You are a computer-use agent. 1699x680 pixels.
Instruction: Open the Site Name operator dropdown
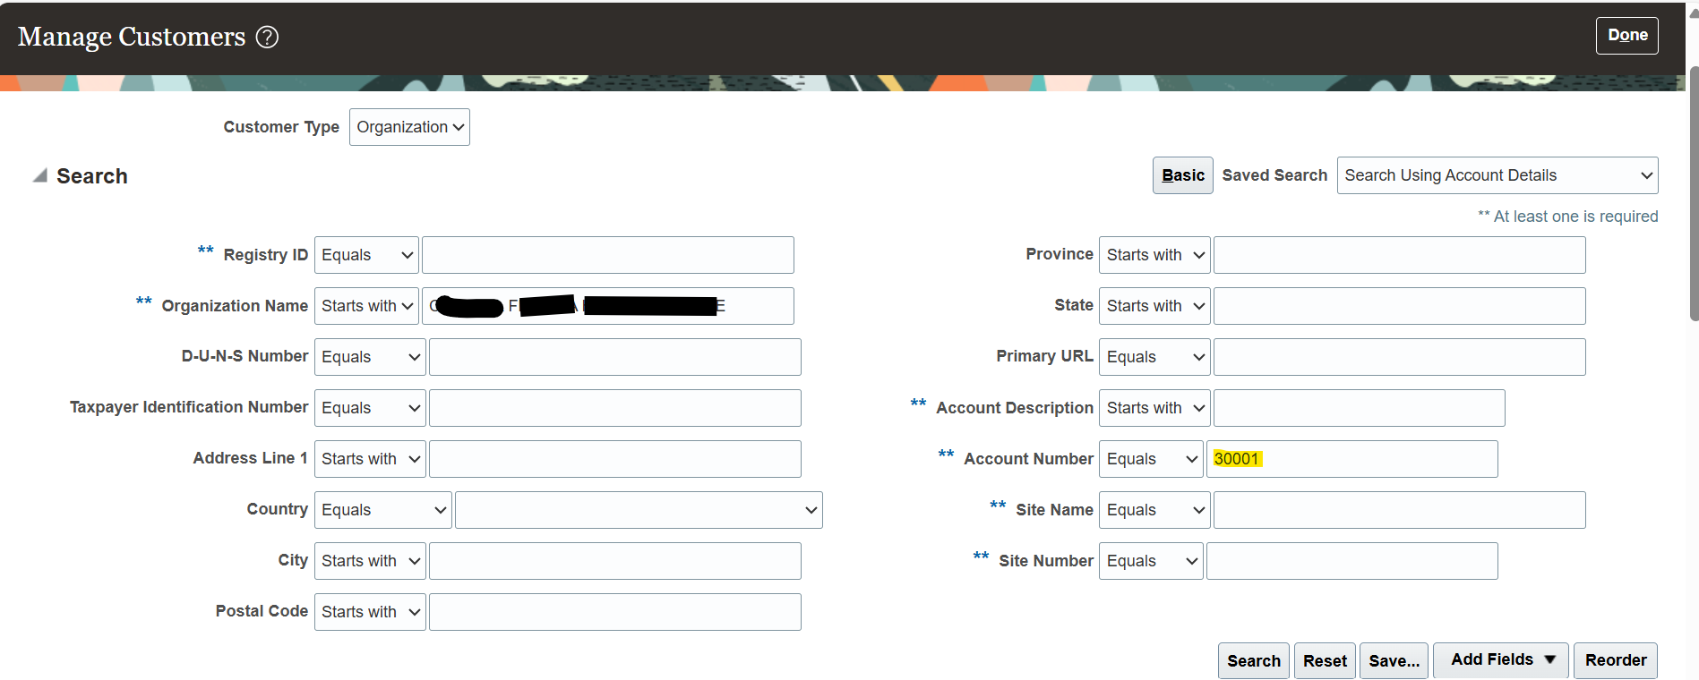tap(1154, 510)
